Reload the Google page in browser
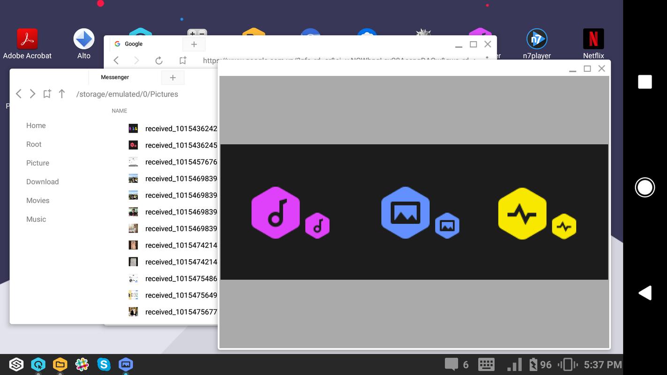The width and height of the screenshot is (667, 375). 159,60
